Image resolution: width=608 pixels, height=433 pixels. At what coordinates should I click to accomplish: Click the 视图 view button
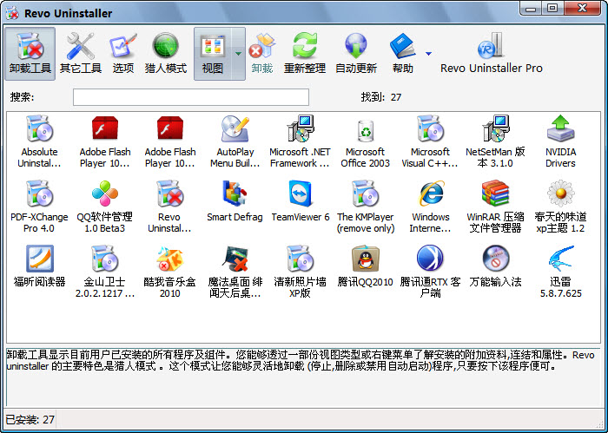213,54
